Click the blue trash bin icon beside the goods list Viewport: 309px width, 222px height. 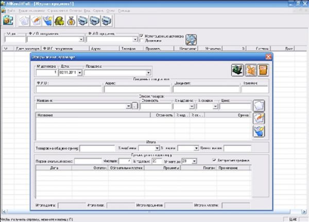click(x=259, y=131)
